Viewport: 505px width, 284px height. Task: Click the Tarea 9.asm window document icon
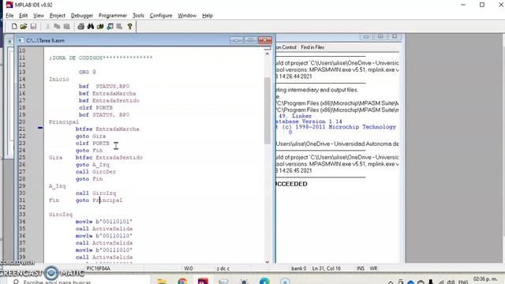pyautogui.click(x=21, y=40)
